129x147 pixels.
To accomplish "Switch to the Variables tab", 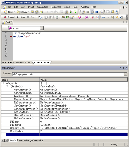I will click(x=24, y=141).
